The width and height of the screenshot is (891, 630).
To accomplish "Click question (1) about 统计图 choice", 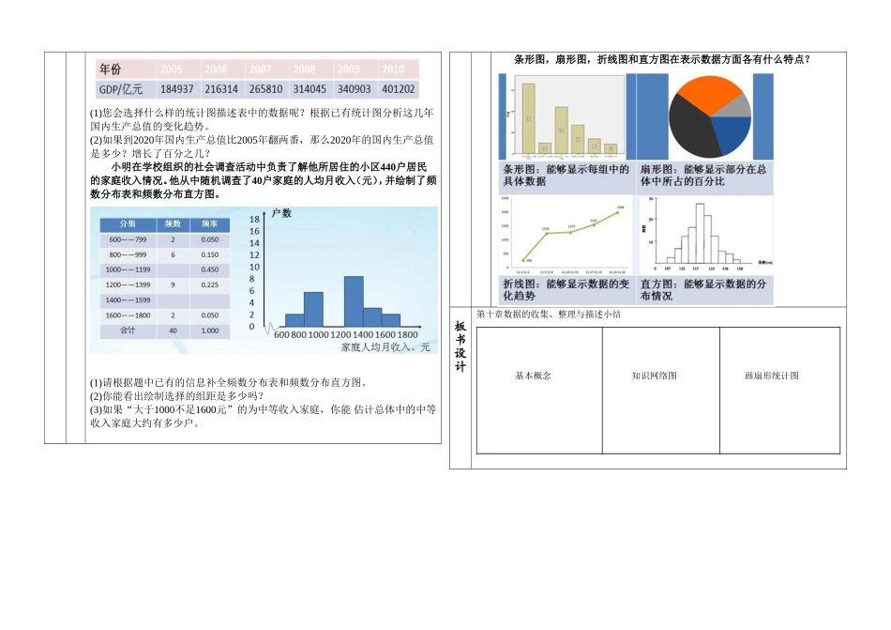I will tap(262, 119).
